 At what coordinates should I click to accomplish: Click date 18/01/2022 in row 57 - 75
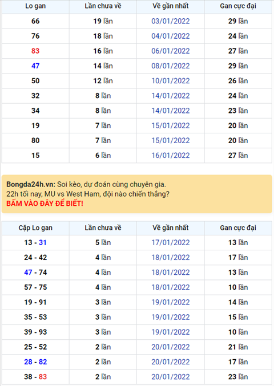pos(171,287)
